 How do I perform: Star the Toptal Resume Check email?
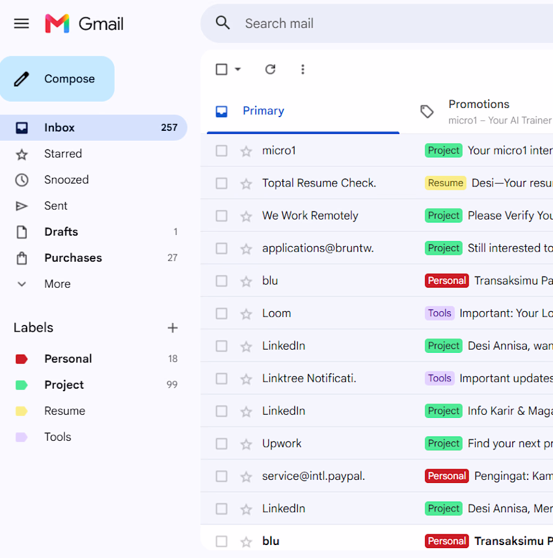(x=246, y=184)
